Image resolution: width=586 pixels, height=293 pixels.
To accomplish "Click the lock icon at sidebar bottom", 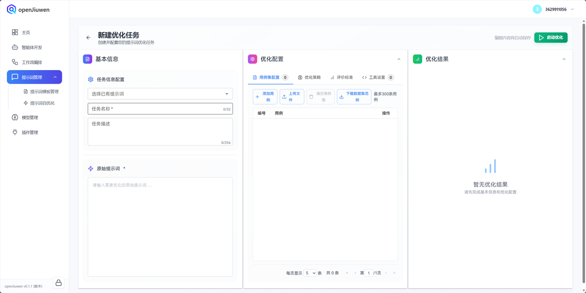I will pos(59,283).
